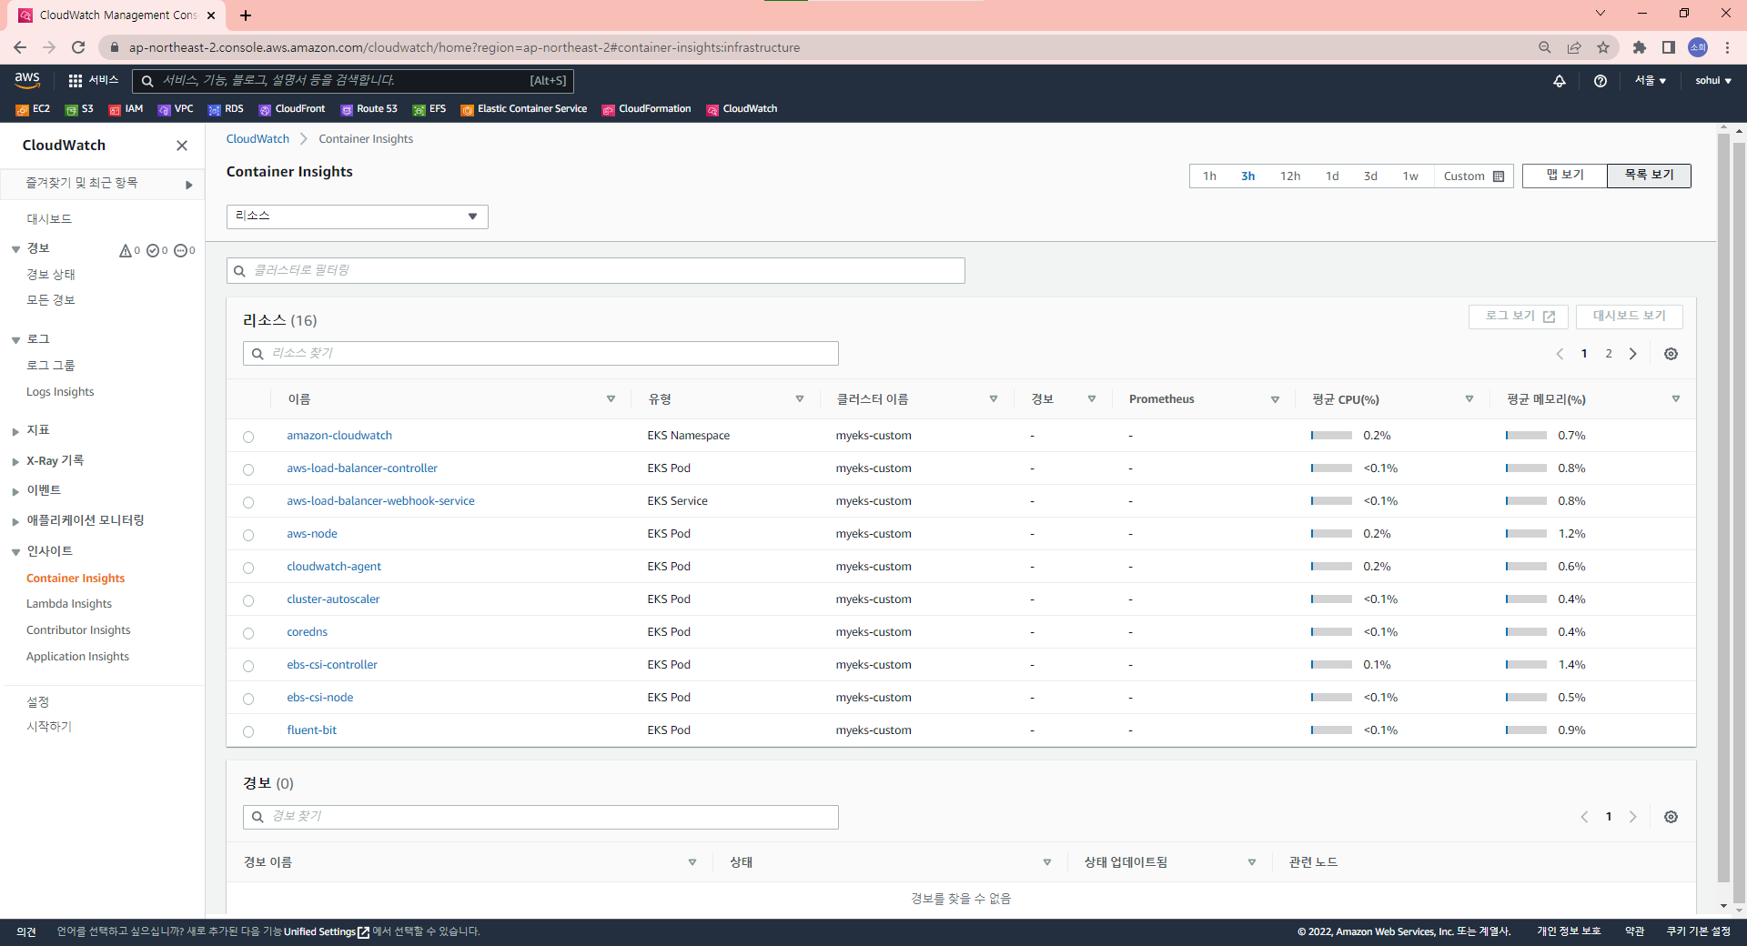Select the coredns radio button
Viewport: 1747px width, 946px height.
pyautogui.click(x=248, y=633)
